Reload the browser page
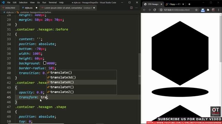222x124 pixels. coord(155,10)
